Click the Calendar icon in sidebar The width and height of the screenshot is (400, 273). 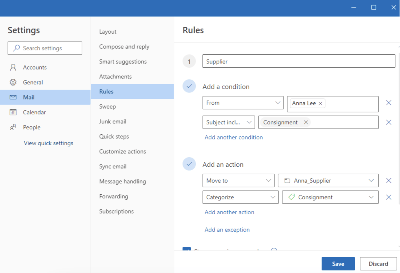13,112
